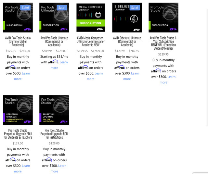This screenshot has height=174, width=208.
Task: Open Avid Pro Tools Ultimate subscription product image
Action: click(54, 18)
